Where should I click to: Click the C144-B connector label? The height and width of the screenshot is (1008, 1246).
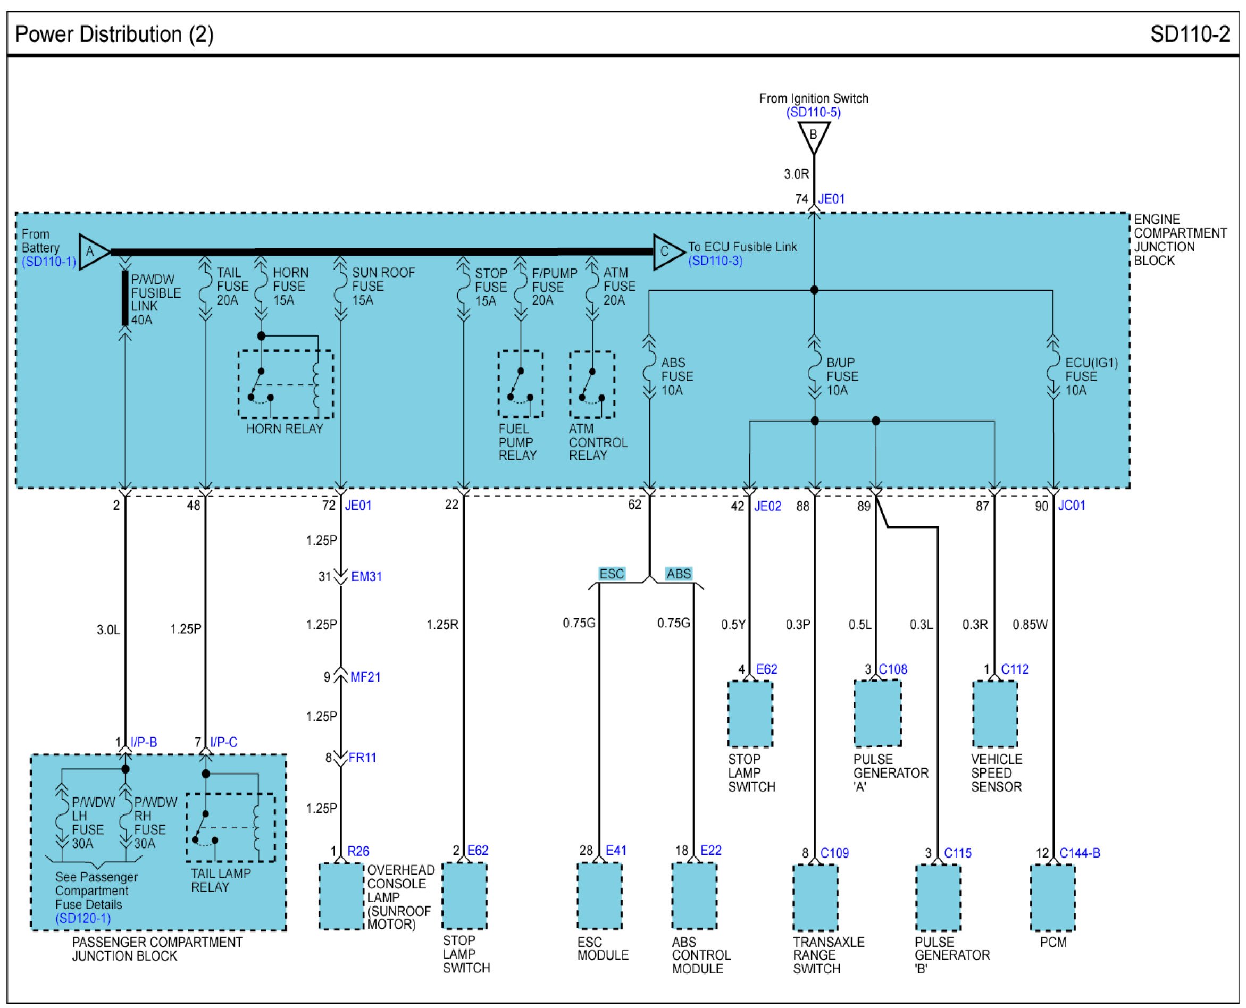point(1080,853)
